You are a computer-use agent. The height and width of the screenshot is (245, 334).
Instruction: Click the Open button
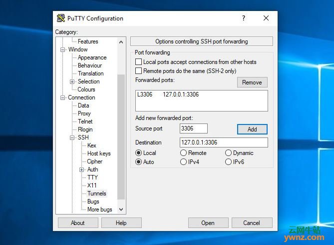208,223
